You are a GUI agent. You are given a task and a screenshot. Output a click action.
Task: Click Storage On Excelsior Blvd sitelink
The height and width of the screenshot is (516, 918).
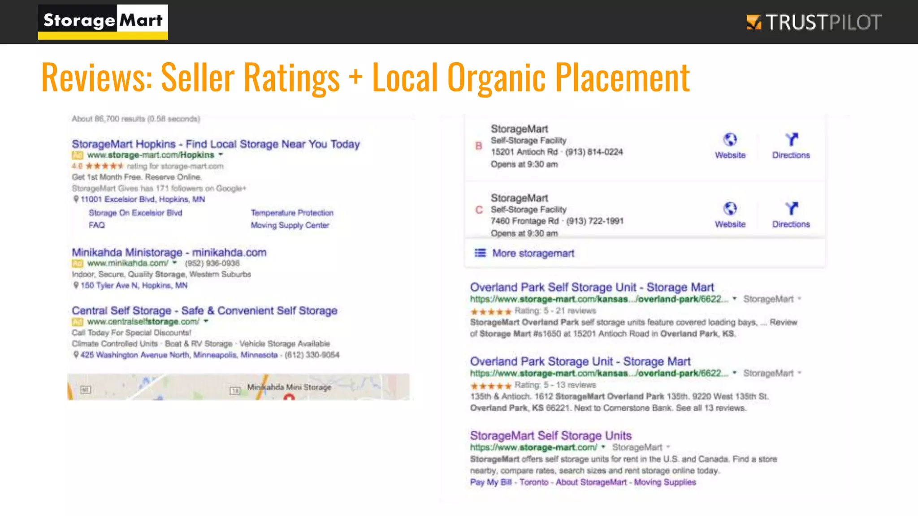coord(135,213)
